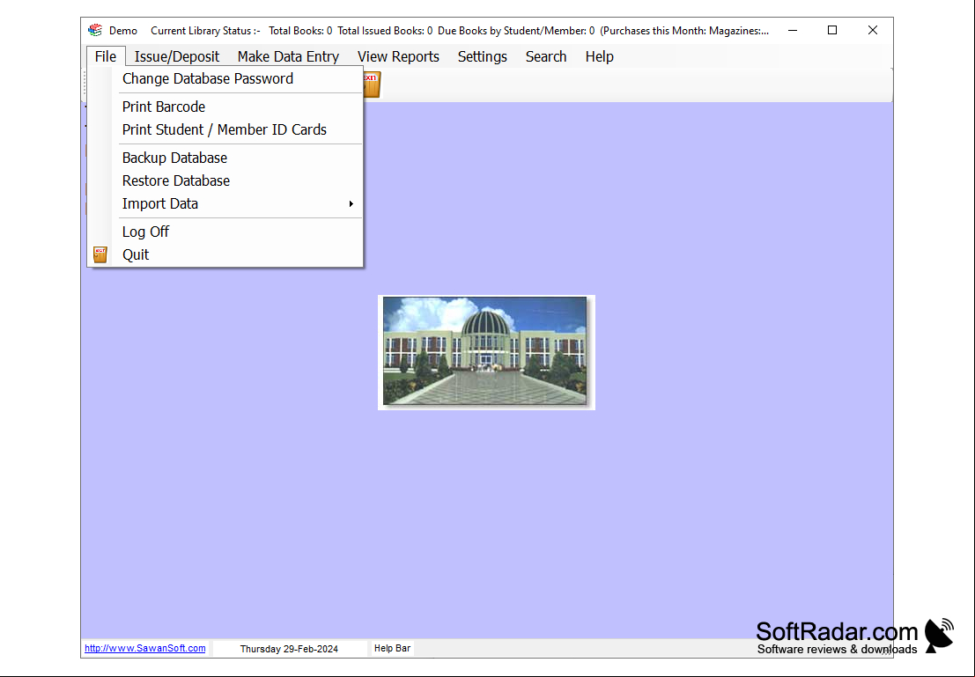Click the Demo app icon in title bar
975x677 pixels.
coord(94,30)
